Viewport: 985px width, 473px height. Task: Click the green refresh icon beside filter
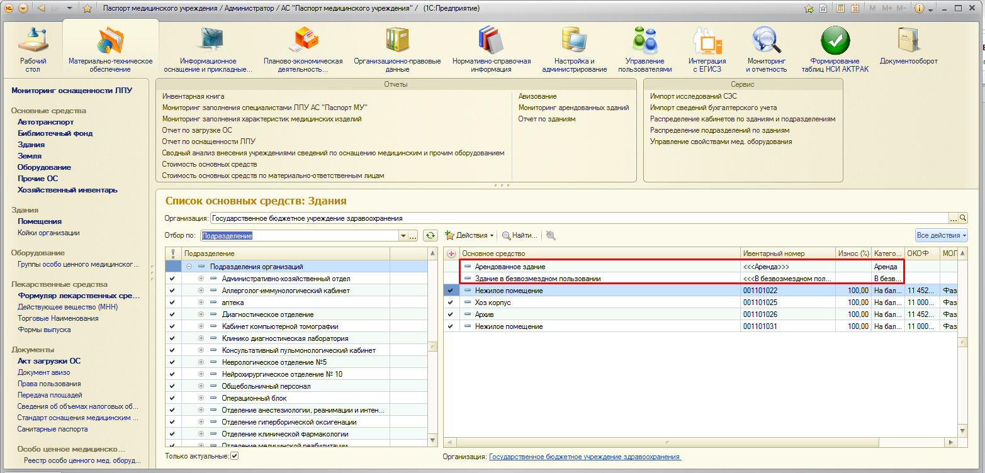click(x=430, y=235)
